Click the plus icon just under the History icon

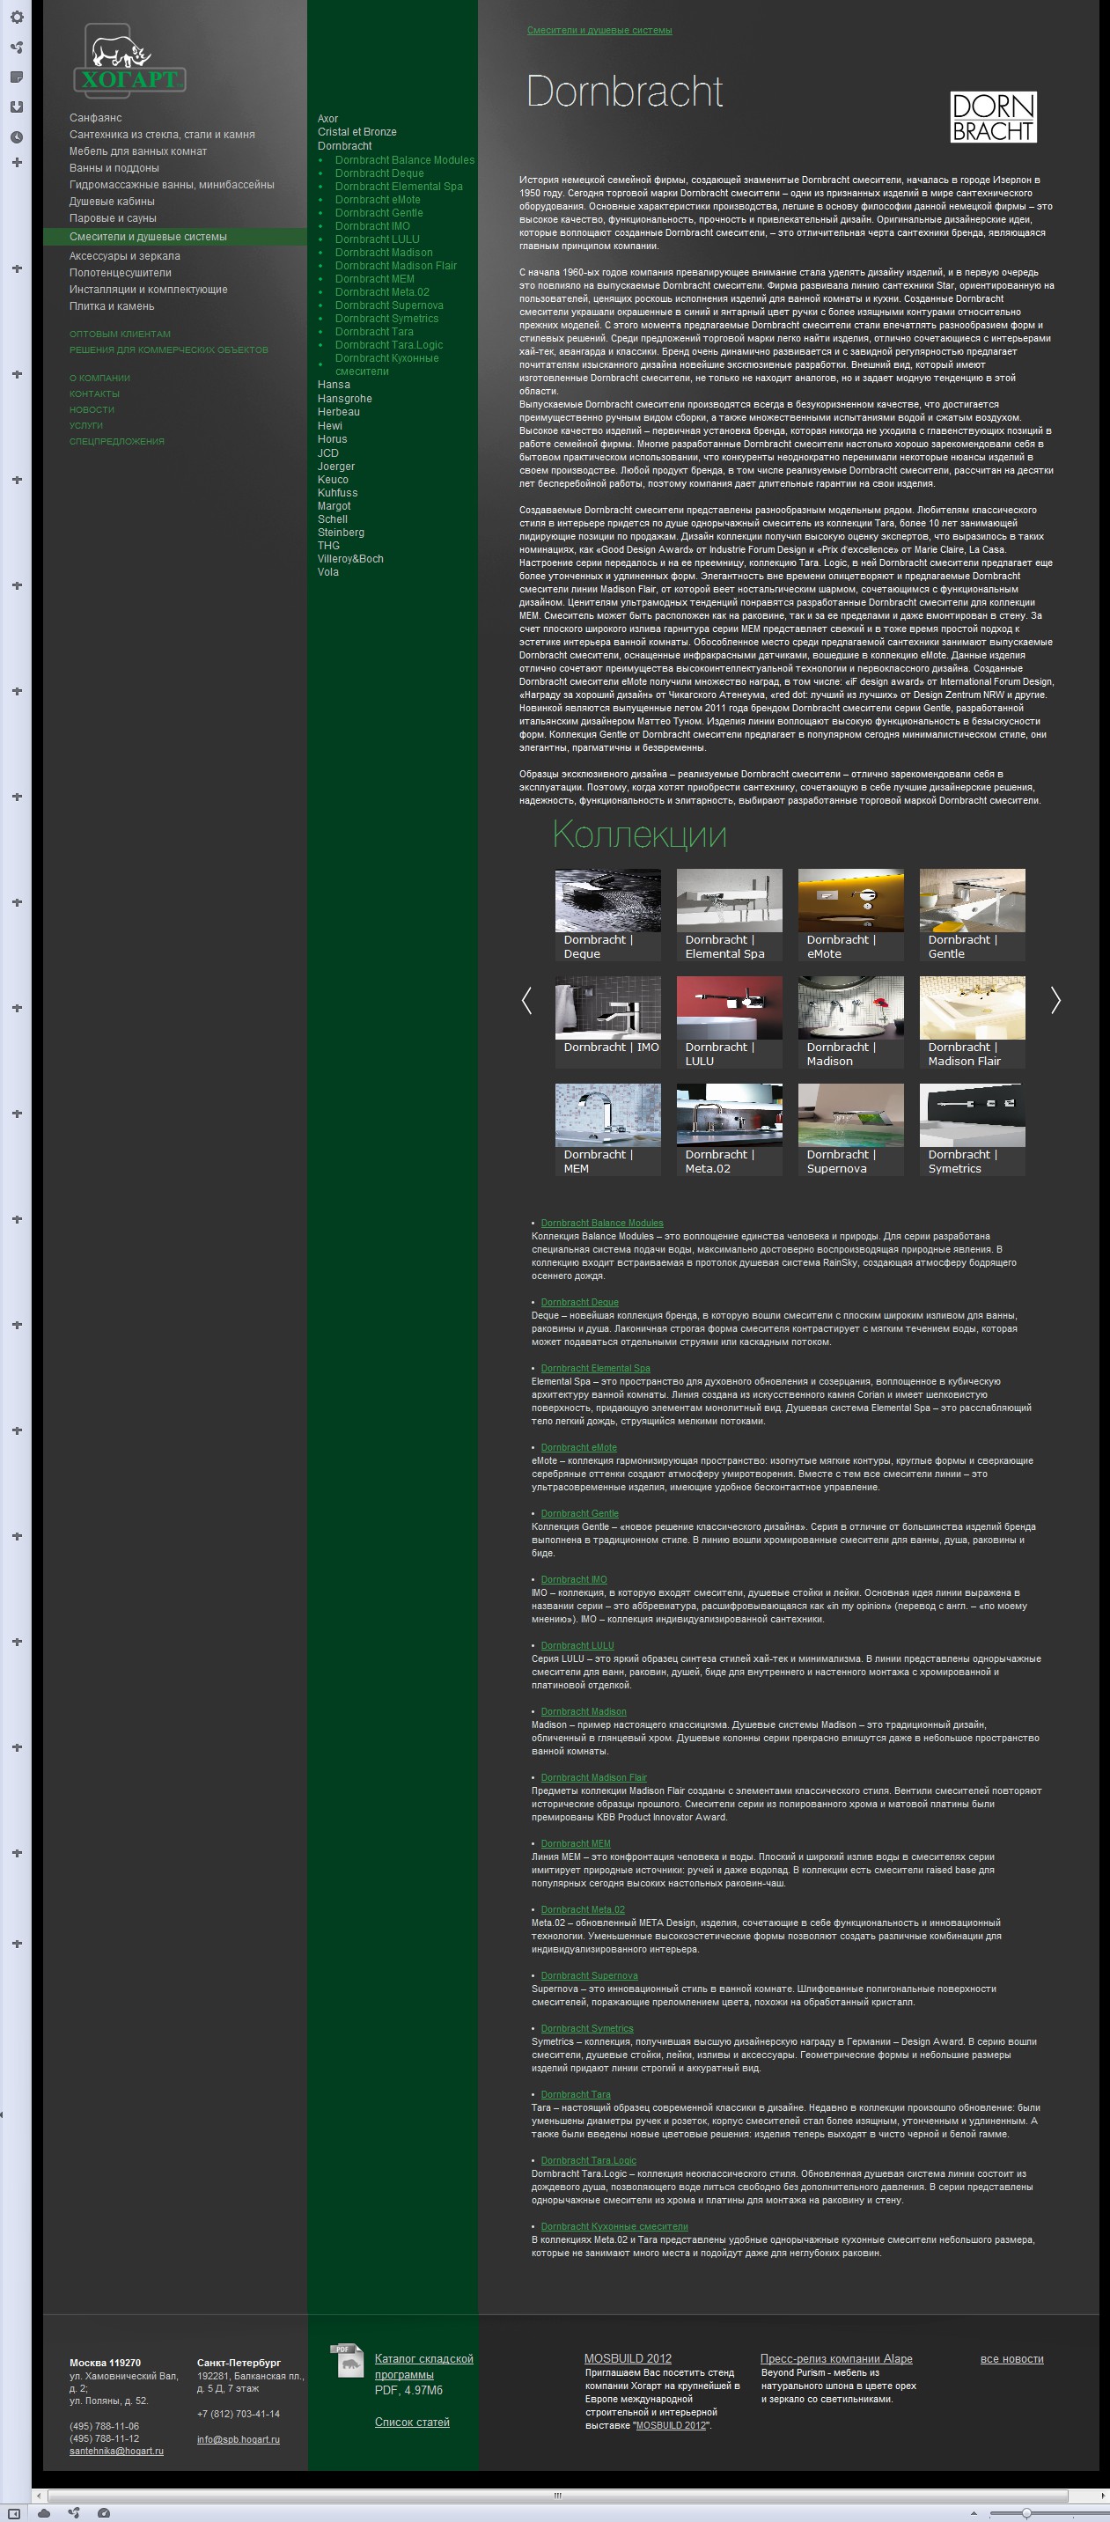pyautogui.click(x=17, y=163)
